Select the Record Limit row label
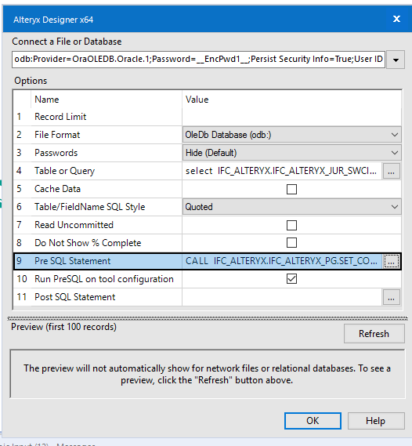Image resolution: width=412 pixels, height=446 pixels. 60,117
